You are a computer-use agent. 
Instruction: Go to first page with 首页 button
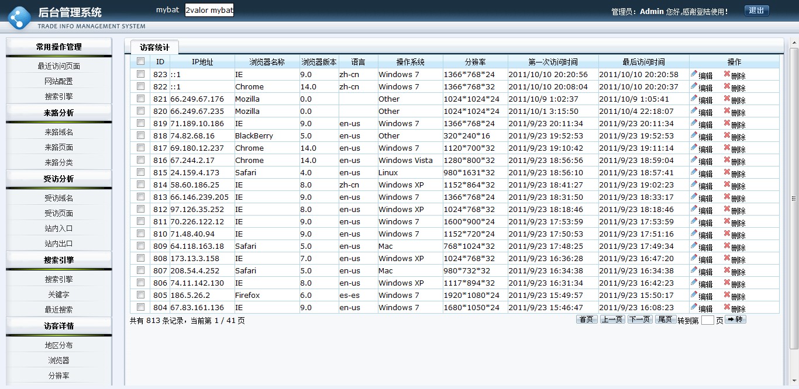point(587,319)
